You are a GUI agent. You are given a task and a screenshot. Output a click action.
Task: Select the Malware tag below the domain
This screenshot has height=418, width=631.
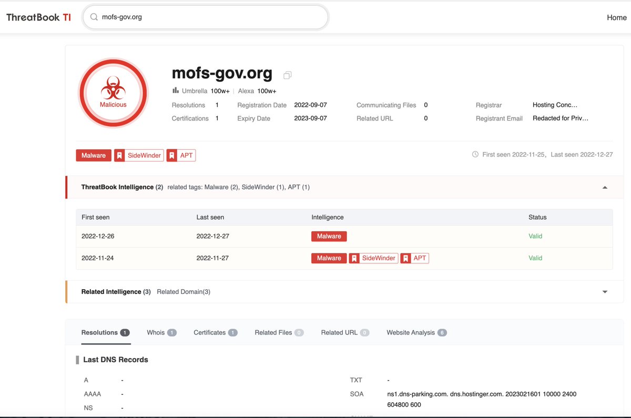93,155
